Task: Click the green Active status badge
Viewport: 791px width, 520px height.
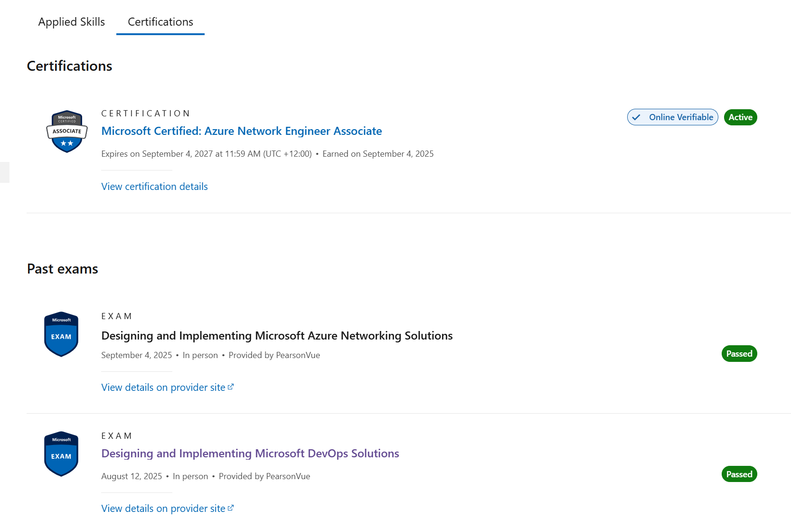Action: point(740,117)
